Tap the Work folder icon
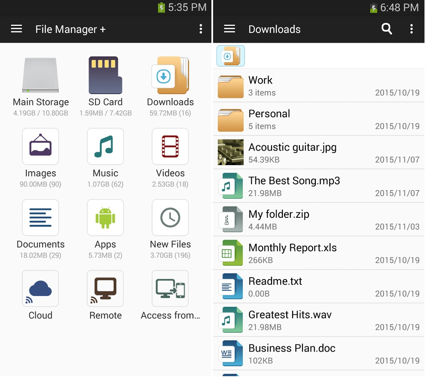 [231, 87]
